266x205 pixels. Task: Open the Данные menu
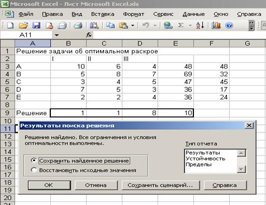(x=193, y=14)
